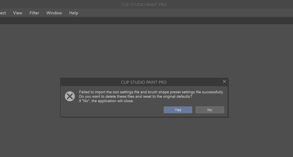Click the dialog title CLIP STUDIO PAINT PRO
This screenshot has width=293, height=157.
144,82
